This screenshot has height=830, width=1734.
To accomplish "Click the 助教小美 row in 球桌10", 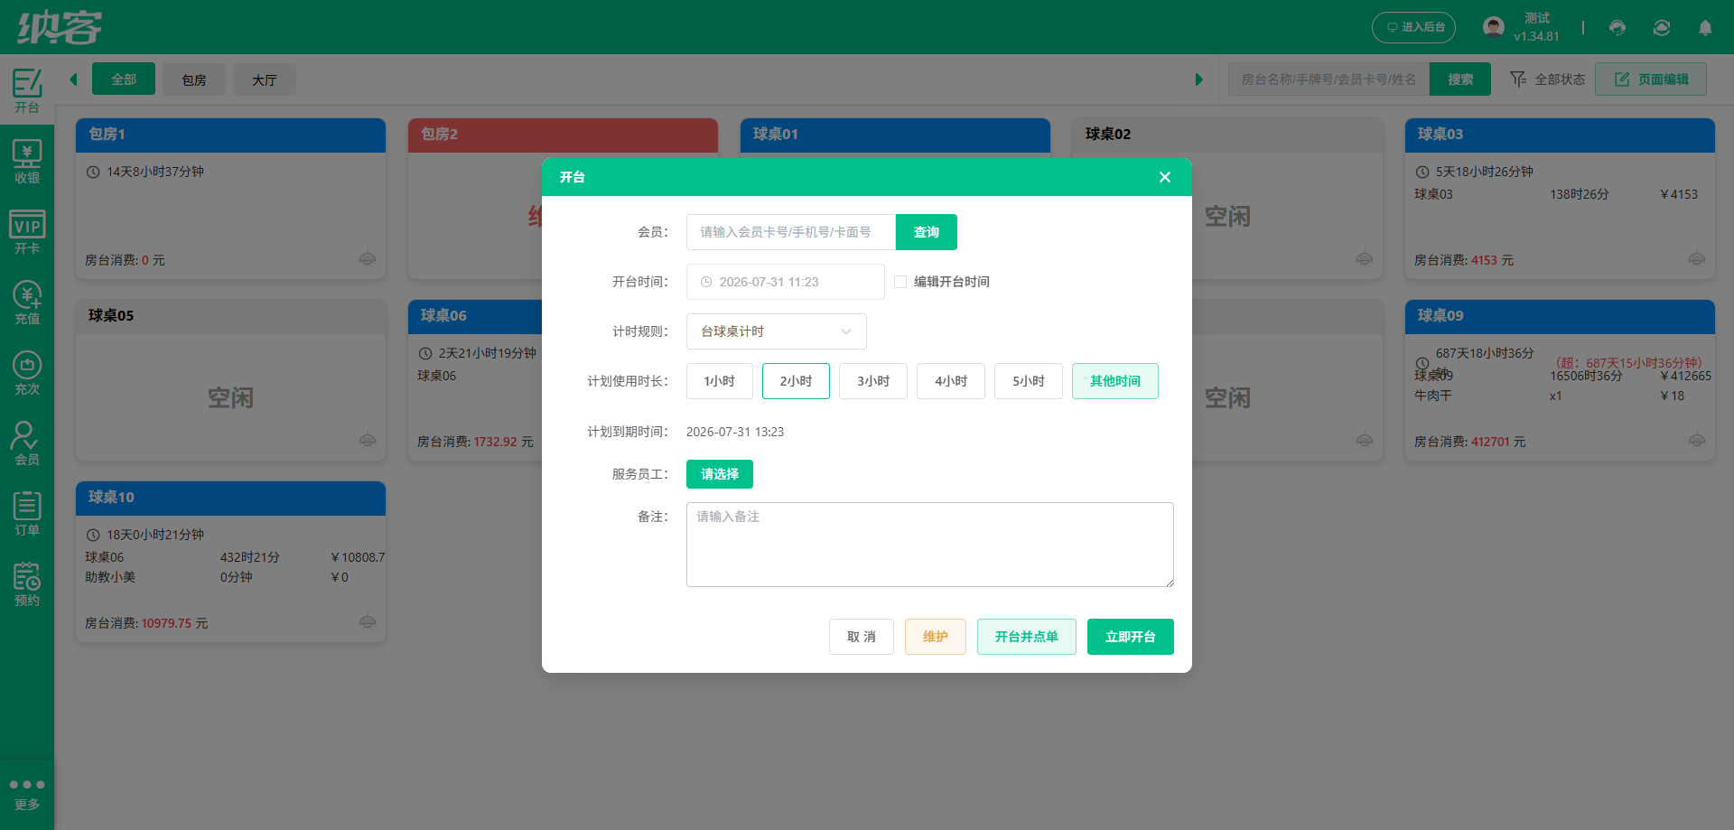I will 230,577.
